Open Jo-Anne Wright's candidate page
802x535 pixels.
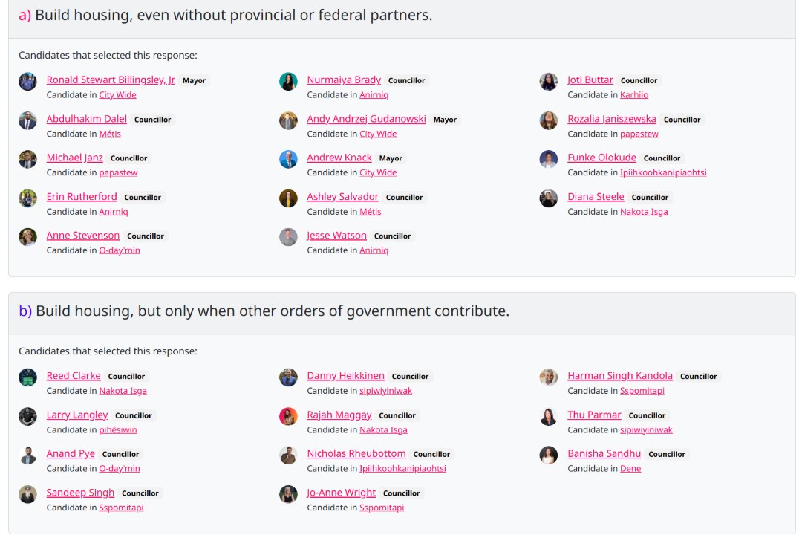(x=341, y=493)
